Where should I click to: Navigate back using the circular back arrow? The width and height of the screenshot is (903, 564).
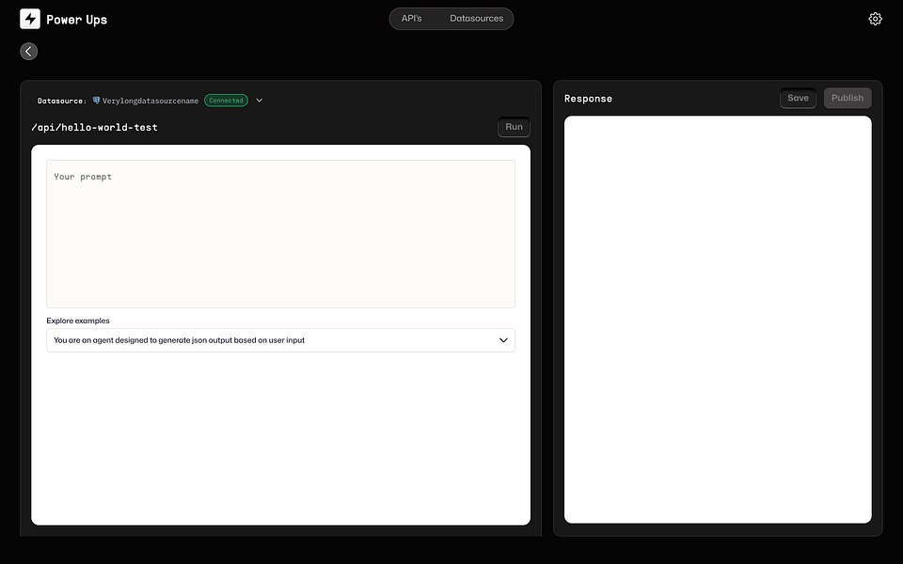coord(28,51)
